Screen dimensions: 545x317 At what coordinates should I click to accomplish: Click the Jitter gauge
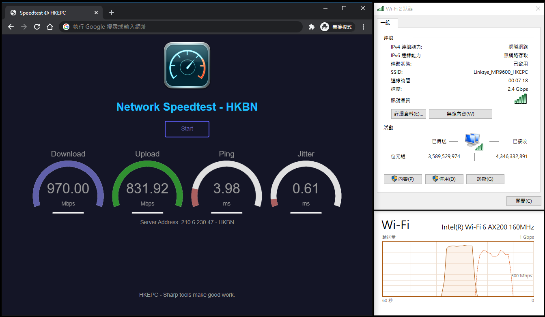coord(306,184)
